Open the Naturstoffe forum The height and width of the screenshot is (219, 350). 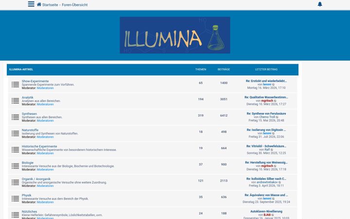click(30, 130)
